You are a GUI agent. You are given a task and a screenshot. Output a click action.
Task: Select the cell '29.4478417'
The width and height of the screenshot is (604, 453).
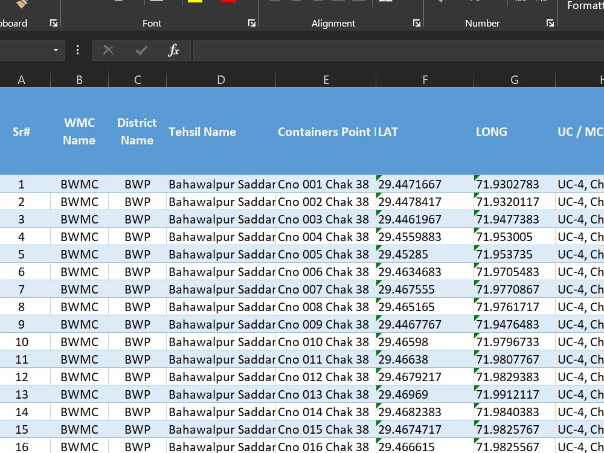[425, 202]
